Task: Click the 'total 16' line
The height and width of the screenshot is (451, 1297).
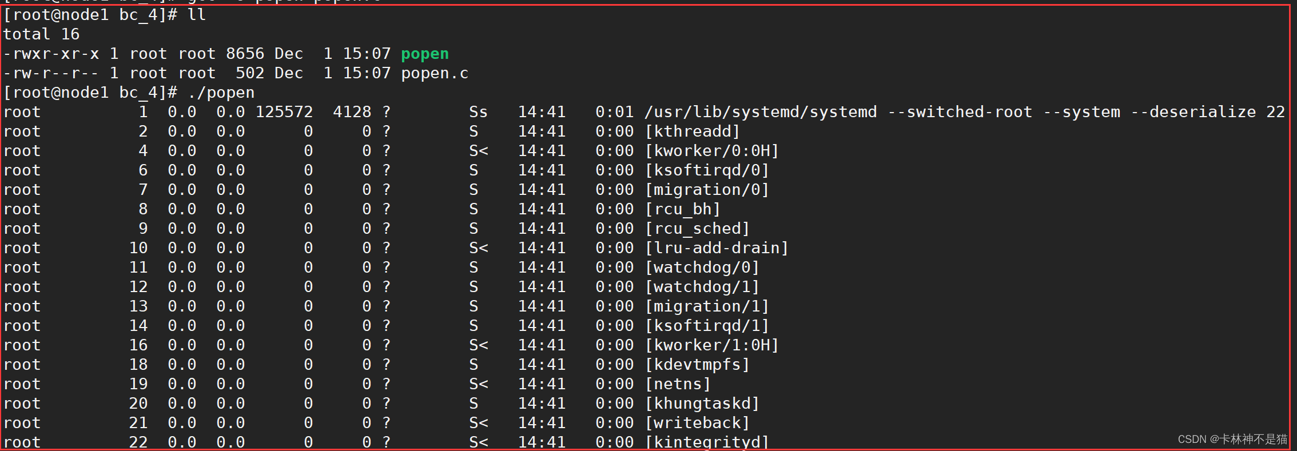Action: (41, 34)
